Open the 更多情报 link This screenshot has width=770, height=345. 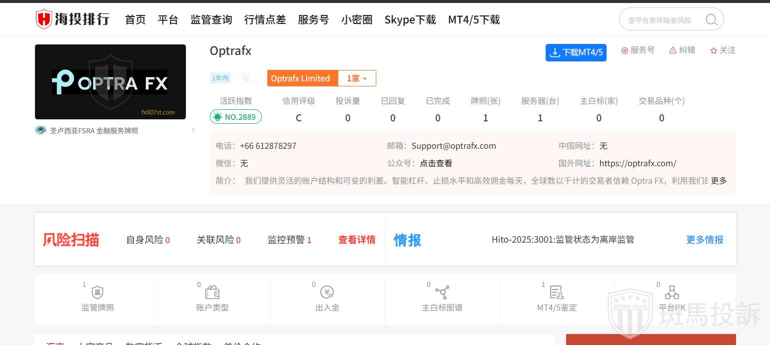[x=705, y=240]
